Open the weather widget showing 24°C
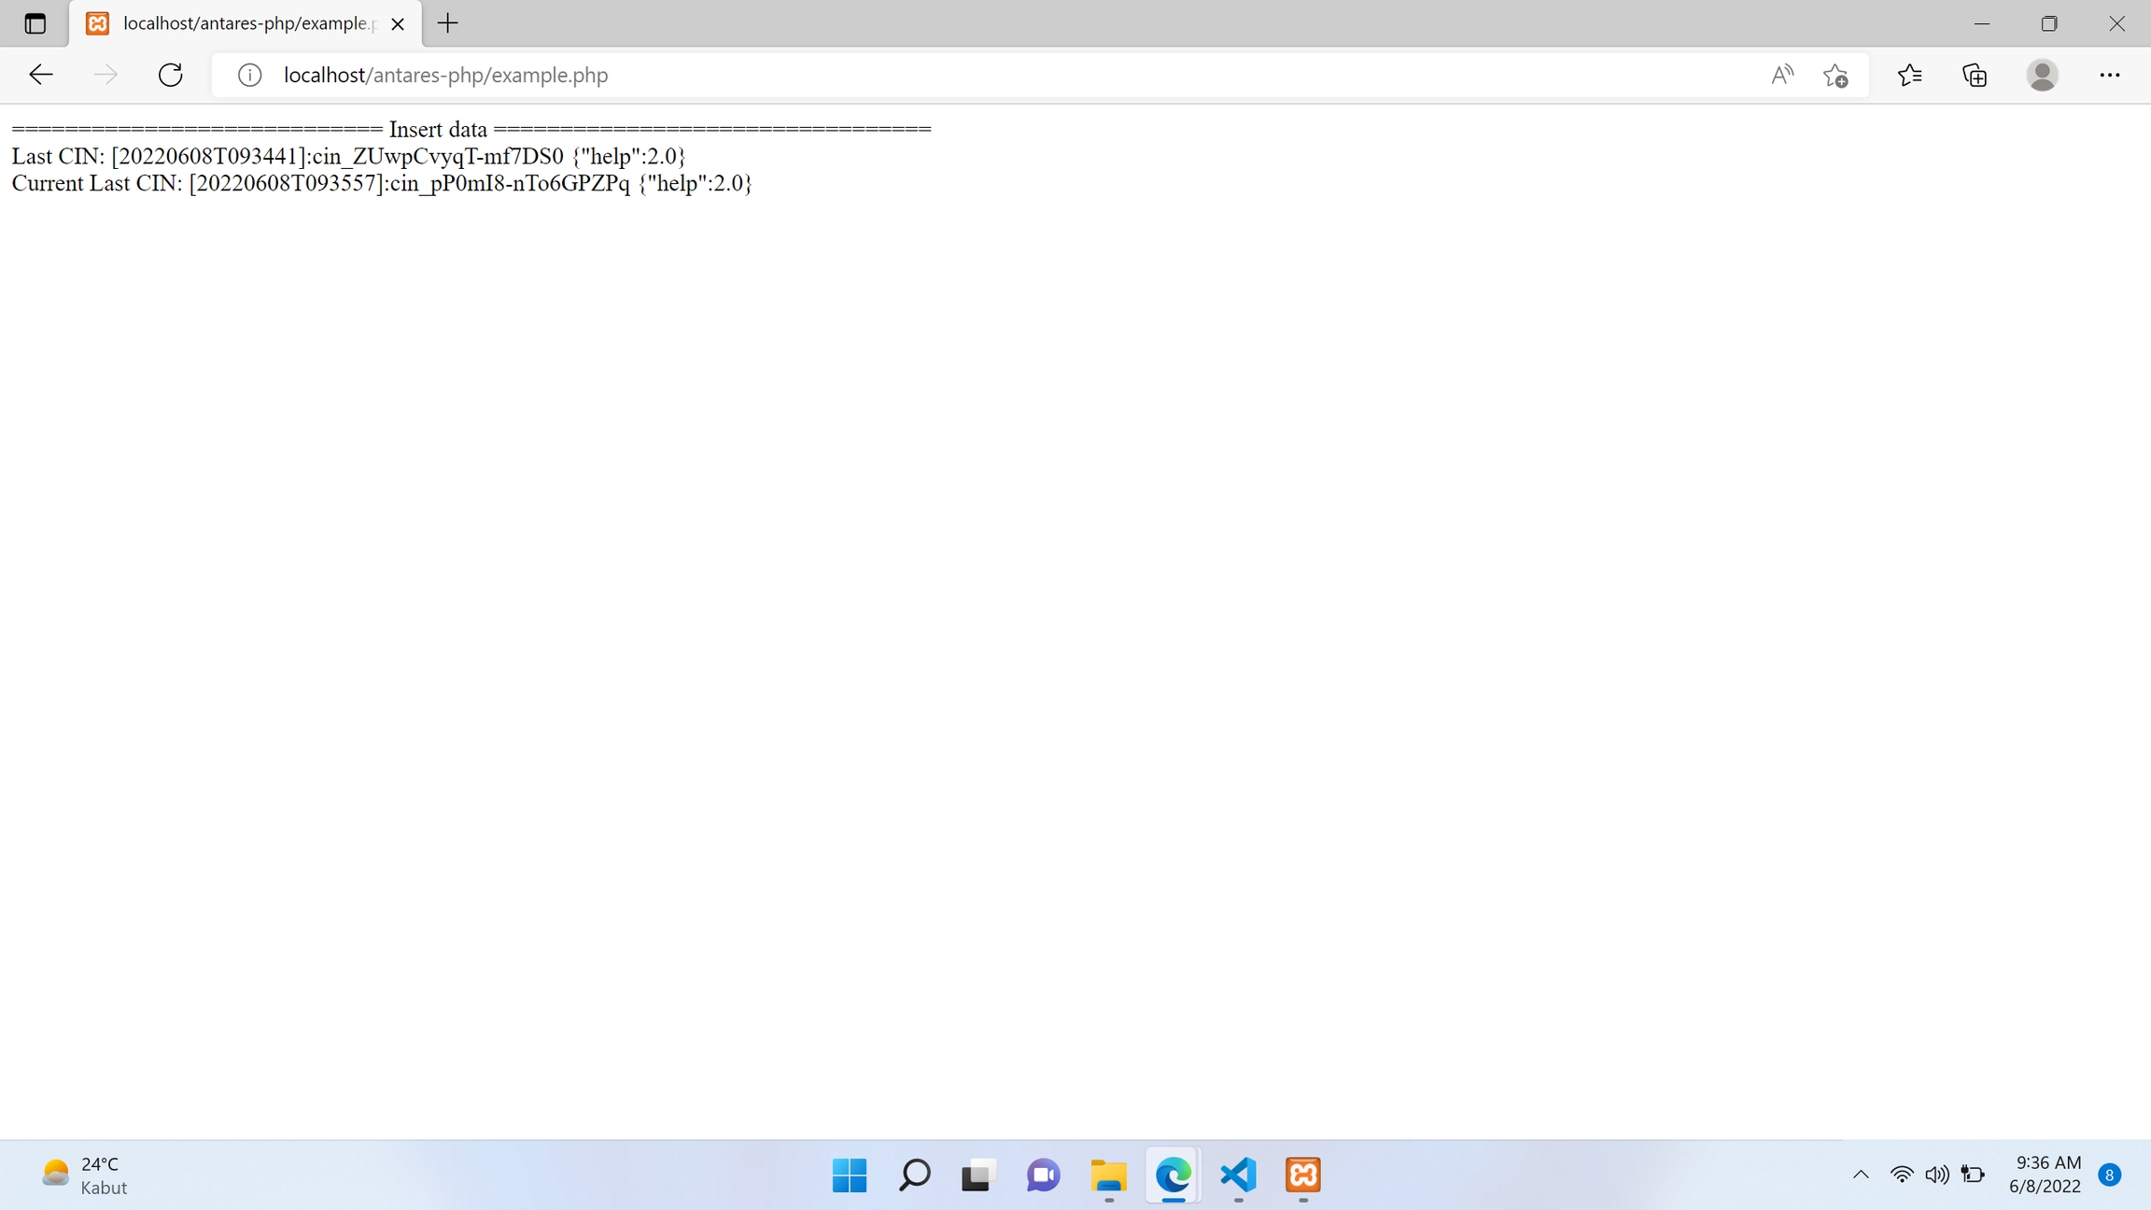Viewport: 2151px width, 1210px height. pos(84,1175)
